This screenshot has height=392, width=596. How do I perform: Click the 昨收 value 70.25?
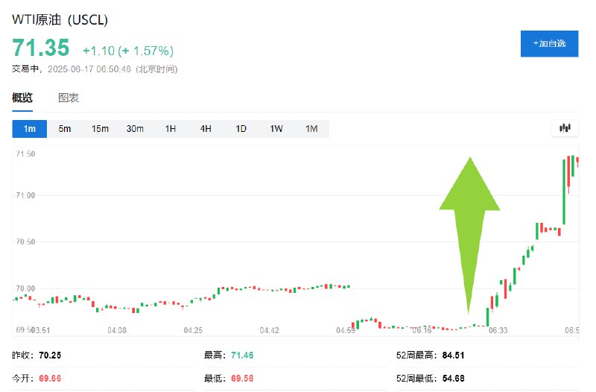(x=50, y=355)
